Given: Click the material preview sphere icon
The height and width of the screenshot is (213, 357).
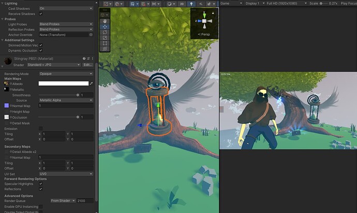Looking at the screenshot, I should [8, 61].
